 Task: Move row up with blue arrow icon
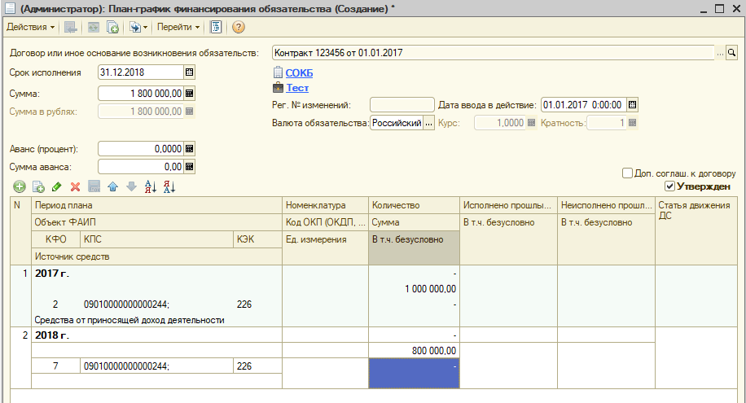tap(112, 186)
